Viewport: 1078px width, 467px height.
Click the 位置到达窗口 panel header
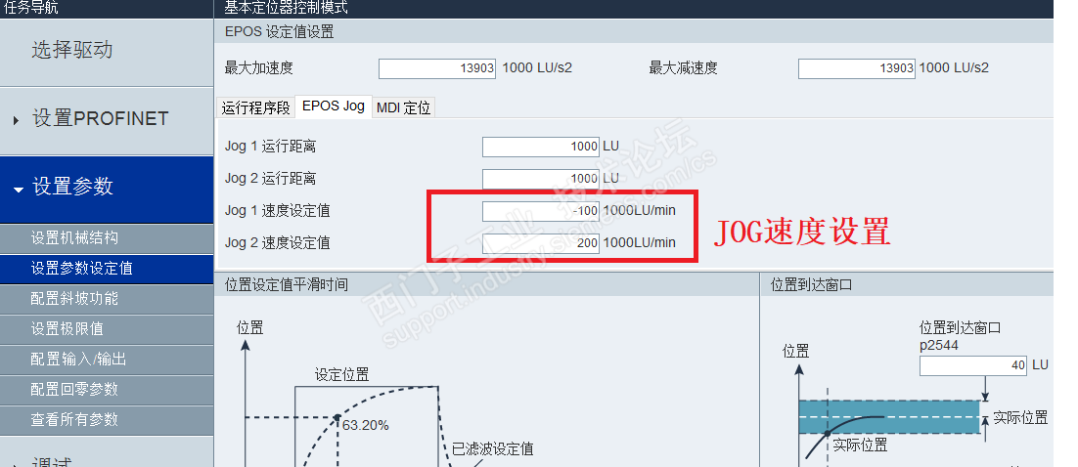tap(811, 284)
